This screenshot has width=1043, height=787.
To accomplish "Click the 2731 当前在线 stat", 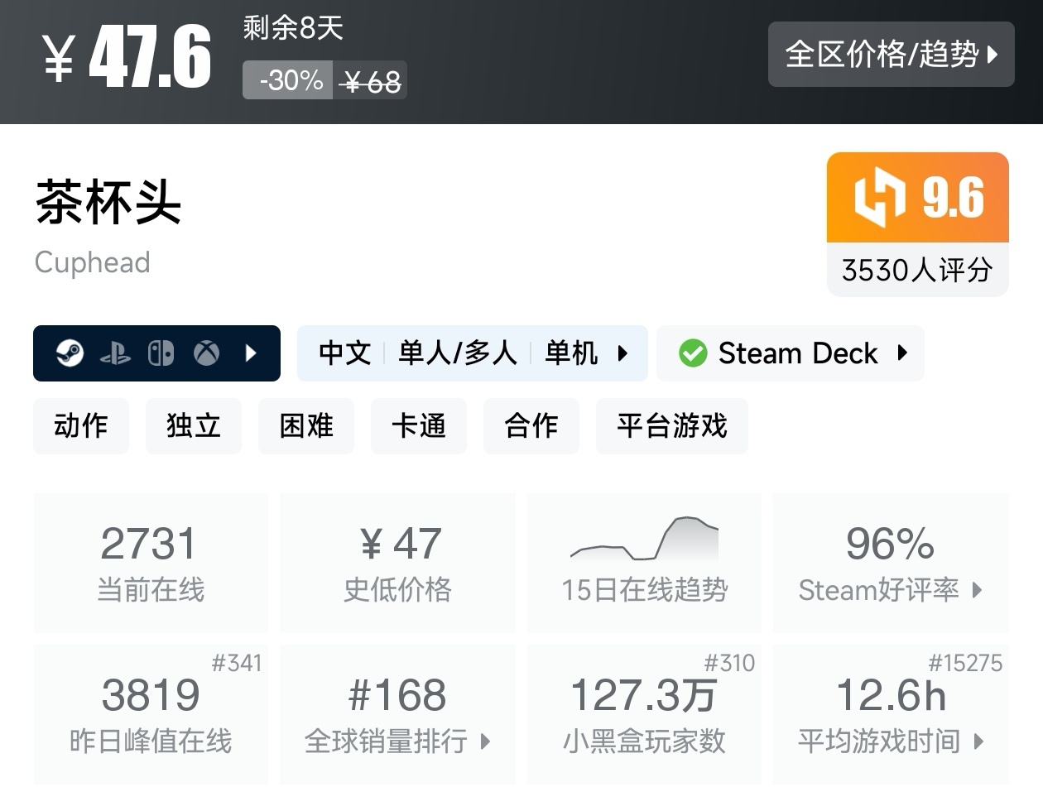I will tap(151, 563).
